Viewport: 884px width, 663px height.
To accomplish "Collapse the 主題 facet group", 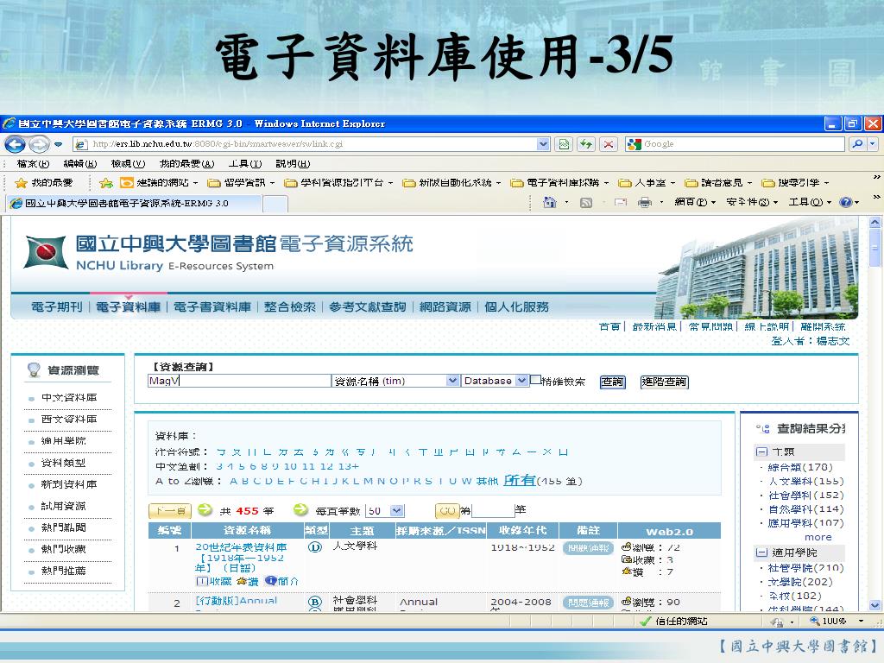I will coord(761,451).
